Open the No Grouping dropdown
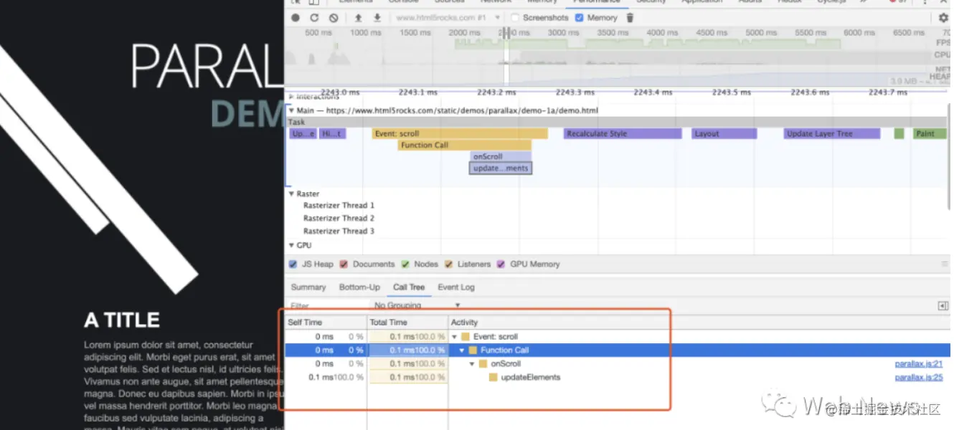 (417, 306)
